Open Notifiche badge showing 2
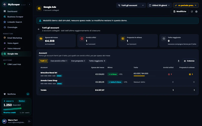This screenshot has height=126, width=202. point(28,94)
